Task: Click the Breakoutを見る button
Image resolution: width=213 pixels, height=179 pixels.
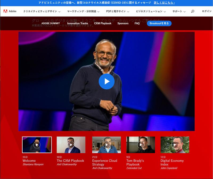Action: pos(159,23)
